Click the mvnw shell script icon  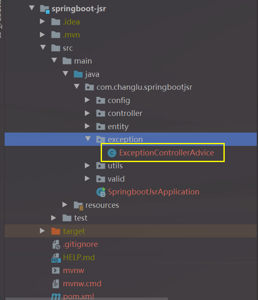[56, 270]
